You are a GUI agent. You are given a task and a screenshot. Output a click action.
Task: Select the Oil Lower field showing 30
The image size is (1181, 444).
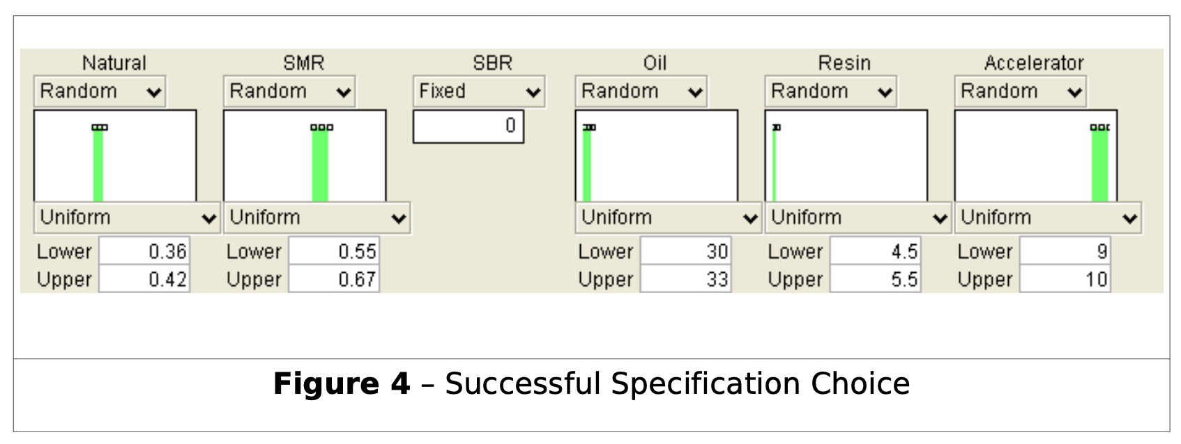pyautogui.click(x=686, y=252)
